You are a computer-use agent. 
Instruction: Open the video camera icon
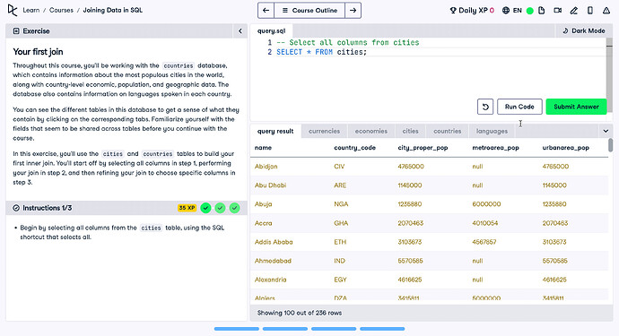click(x=557, y=10)
